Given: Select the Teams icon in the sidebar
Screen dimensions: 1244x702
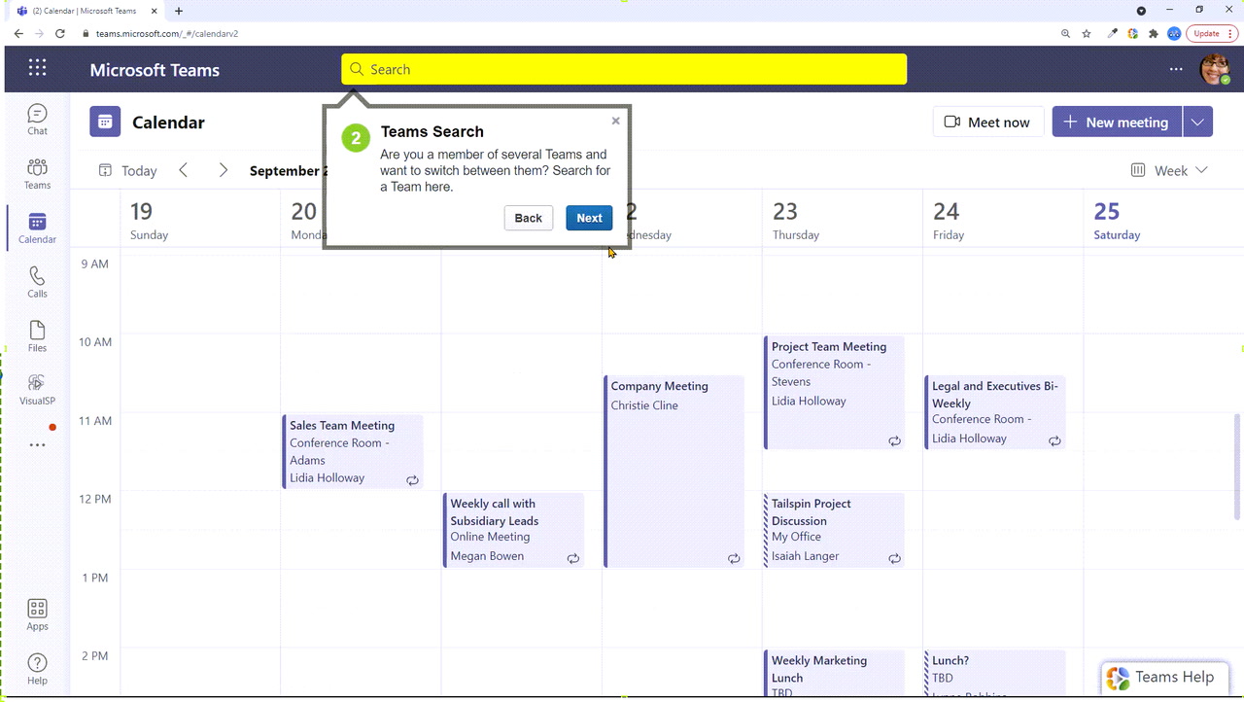Looking at the screenshot, I should point(37,172).
